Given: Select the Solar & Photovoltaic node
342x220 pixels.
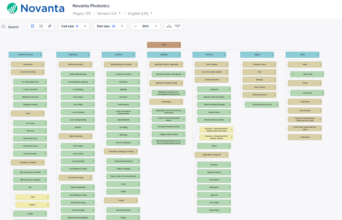Looking at the screenshot, I should point(123,210).
